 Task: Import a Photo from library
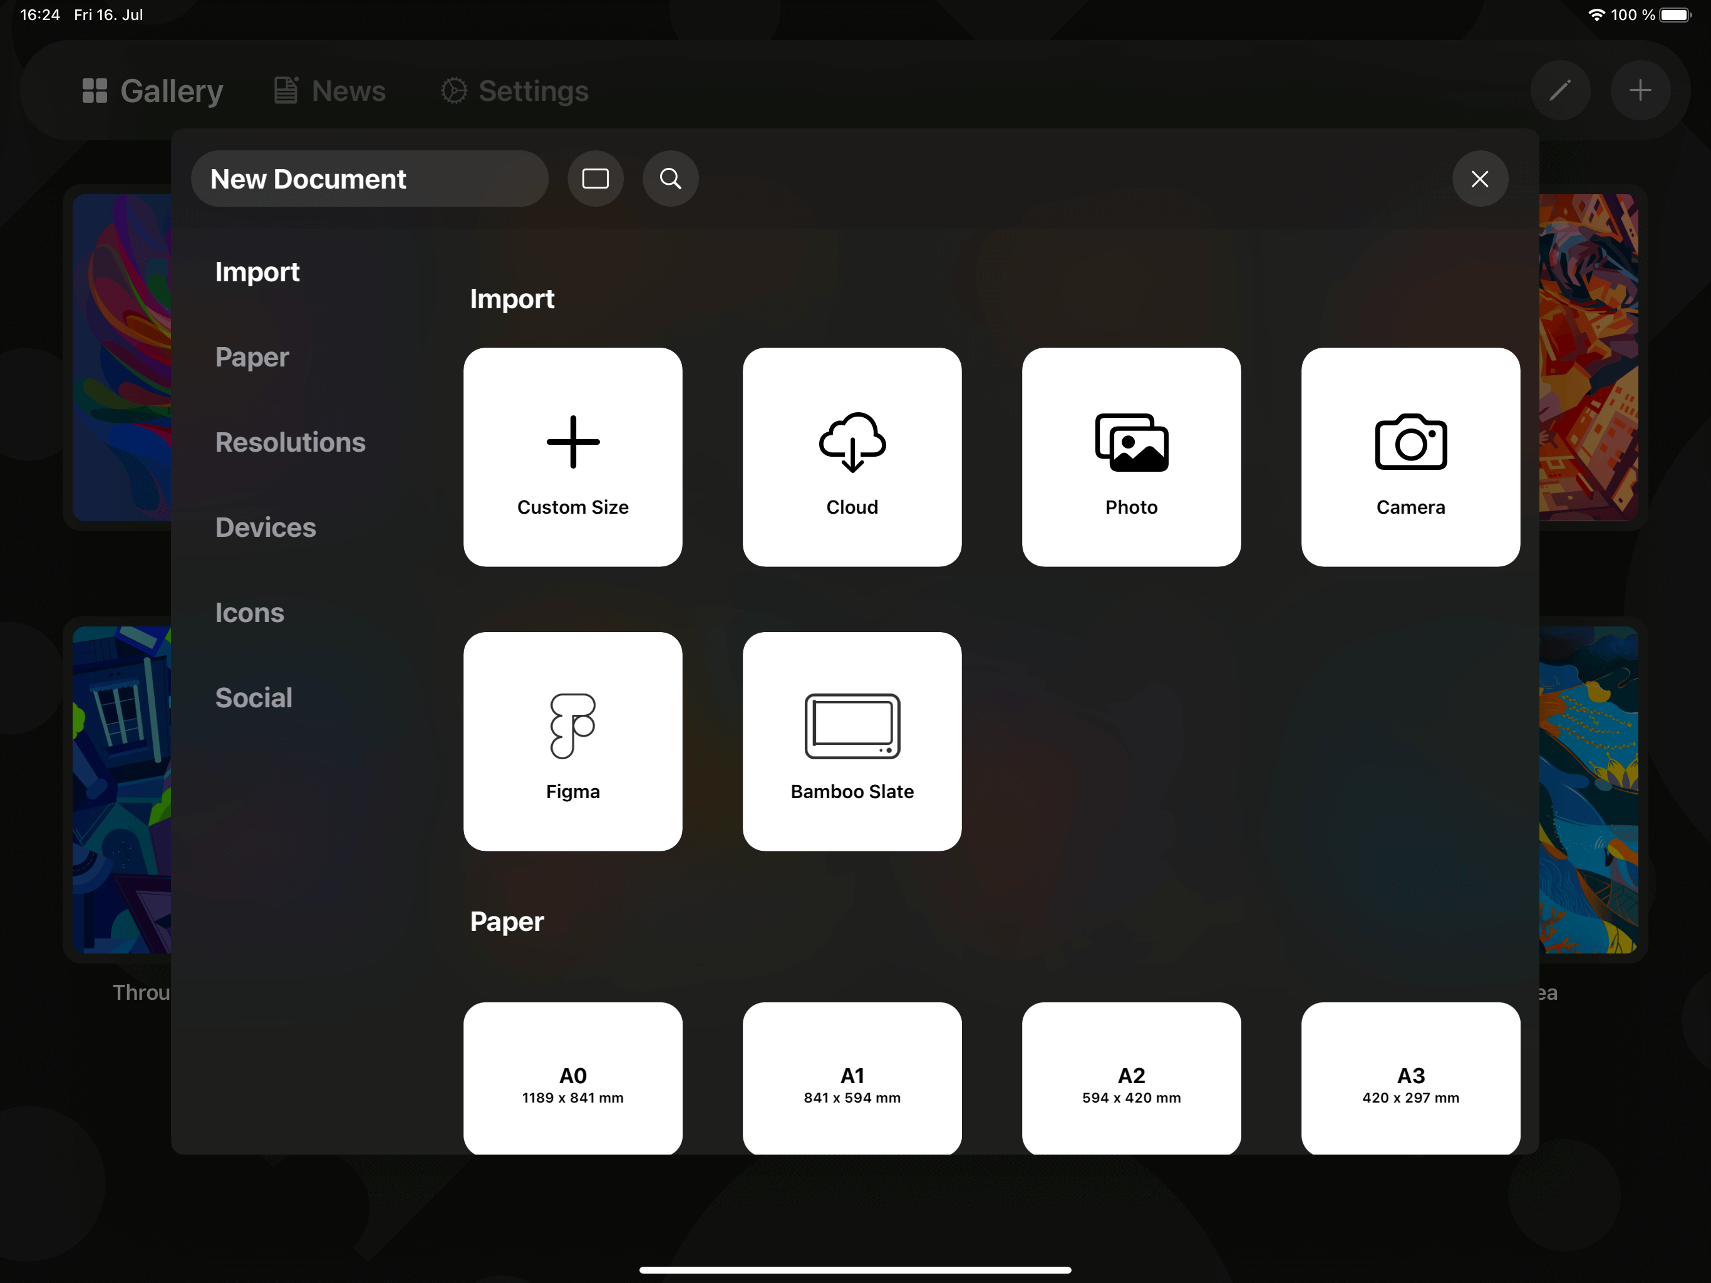[1131, 457]
